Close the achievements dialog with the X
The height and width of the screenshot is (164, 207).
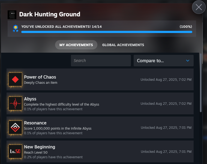click(x=199, y=7)
